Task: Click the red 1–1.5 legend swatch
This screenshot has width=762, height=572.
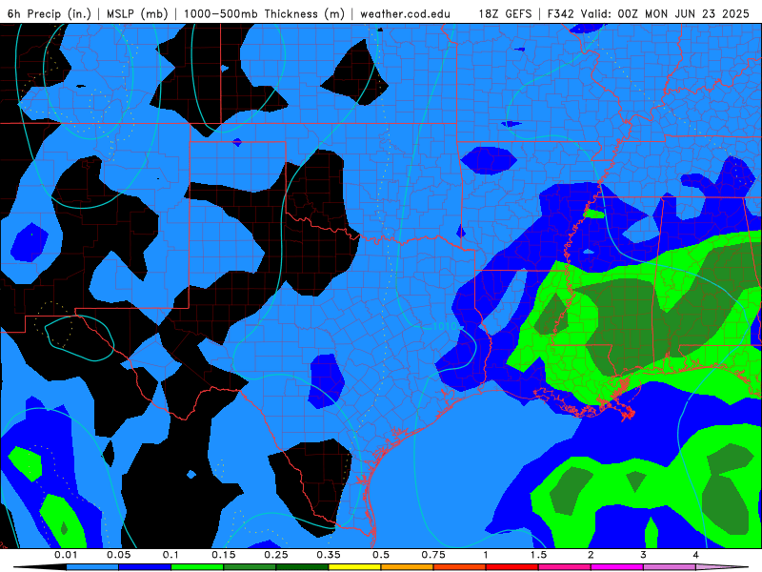Action: click(512, 567)
